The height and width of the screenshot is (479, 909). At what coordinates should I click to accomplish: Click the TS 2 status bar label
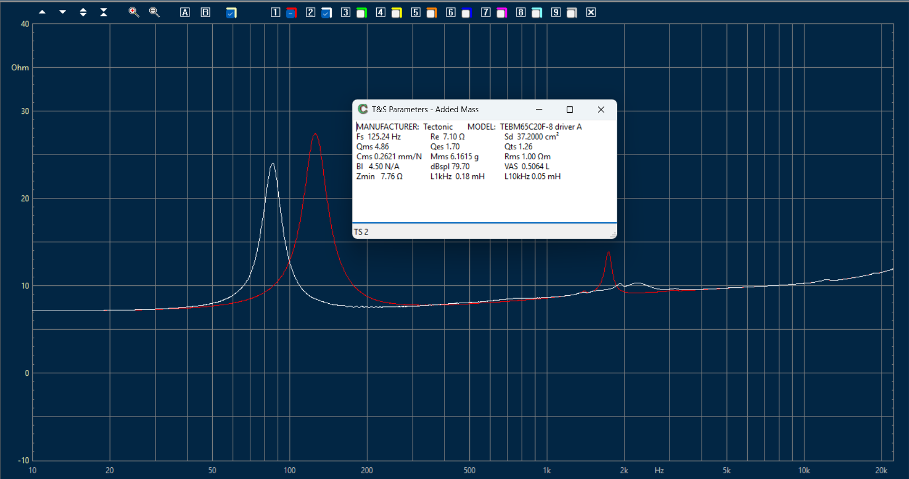tap(361, 232)
